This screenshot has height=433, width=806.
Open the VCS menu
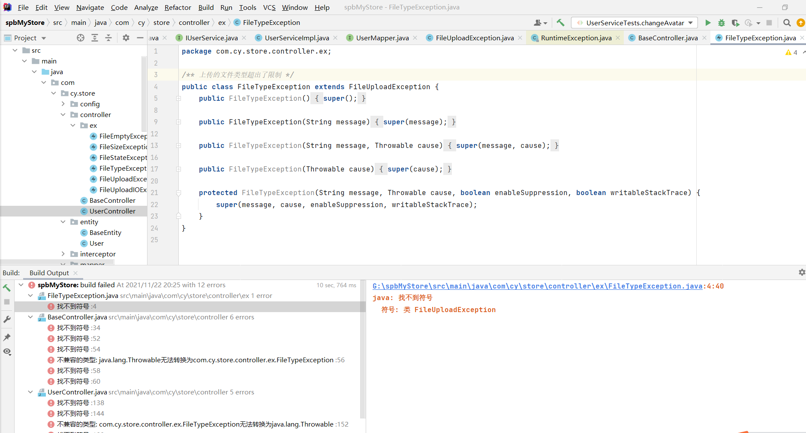(x=269, y=7)
